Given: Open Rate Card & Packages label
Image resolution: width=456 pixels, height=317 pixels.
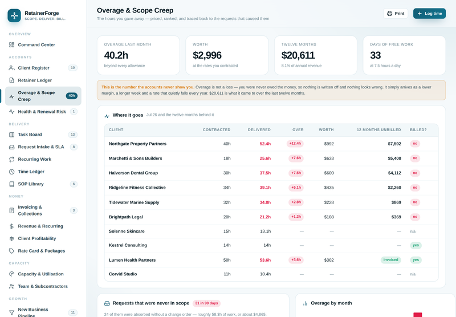Looking at the screenshot, I should 42,251.
